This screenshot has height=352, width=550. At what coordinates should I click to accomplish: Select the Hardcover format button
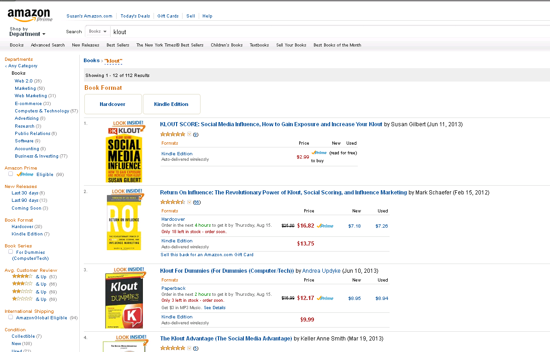(113, 104)
